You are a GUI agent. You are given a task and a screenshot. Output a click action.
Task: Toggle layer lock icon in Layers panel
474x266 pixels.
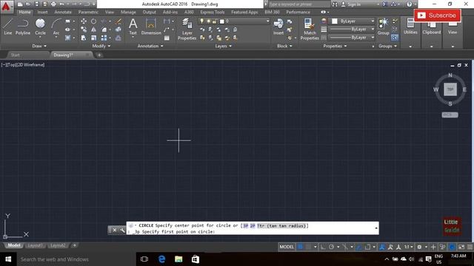pyautogui.click(x=214, y=21)
